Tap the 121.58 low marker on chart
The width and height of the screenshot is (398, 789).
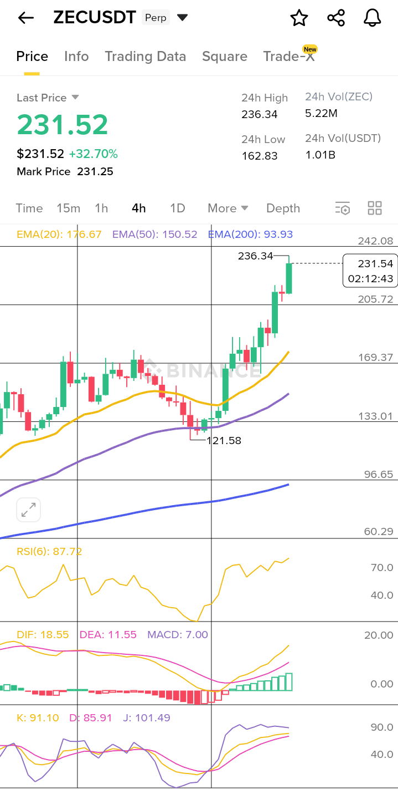[x=224, y=441]
